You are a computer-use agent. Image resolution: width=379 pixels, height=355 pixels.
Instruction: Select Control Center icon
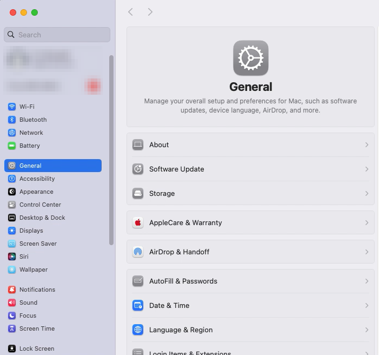pos(12,205)
